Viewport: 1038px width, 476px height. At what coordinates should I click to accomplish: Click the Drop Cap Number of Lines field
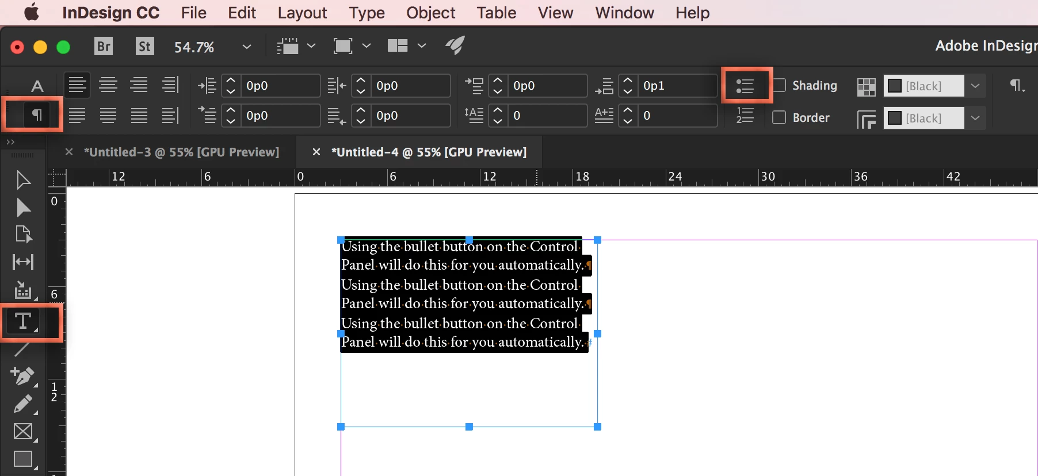[549, 116]
